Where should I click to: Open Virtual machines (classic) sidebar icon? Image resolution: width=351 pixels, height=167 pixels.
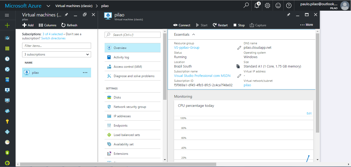click(x=7, y=90)
